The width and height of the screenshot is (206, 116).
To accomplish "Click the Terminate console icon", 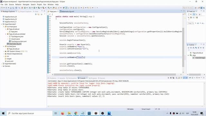I will point(168,78).
